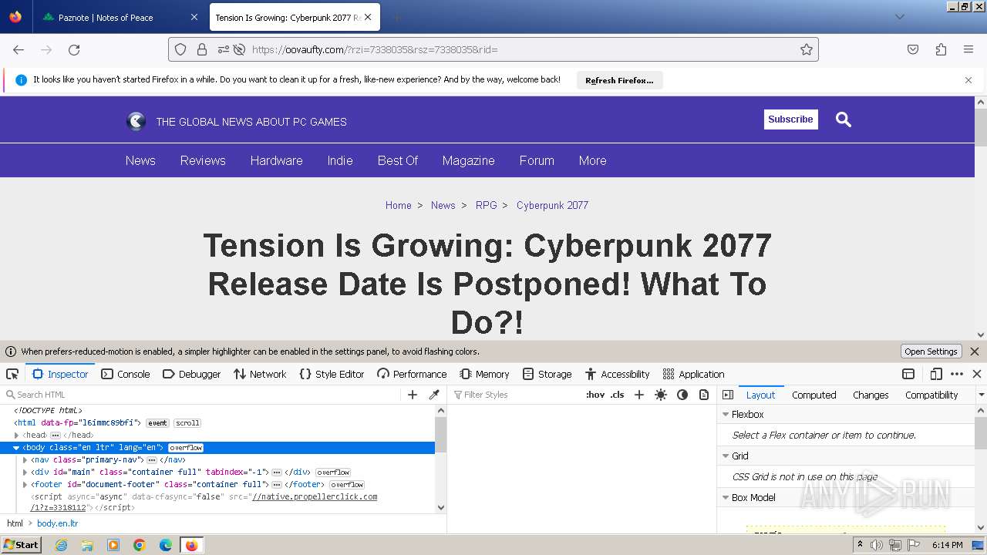Click the browser reload icon

74,49
